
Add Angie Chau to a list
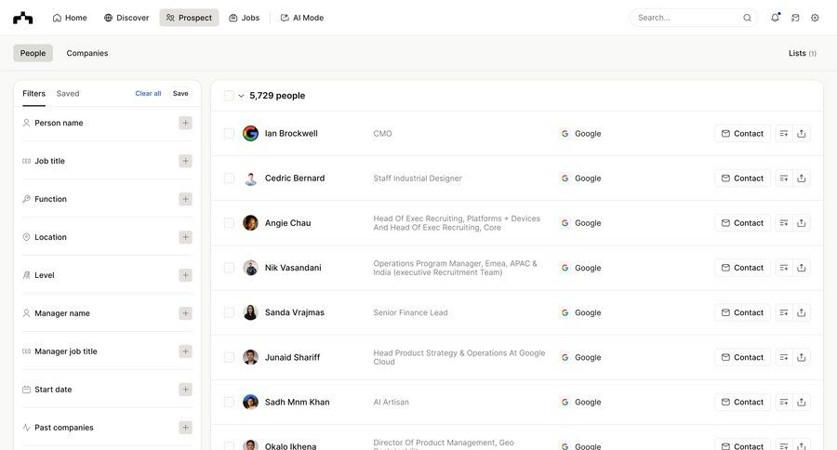tap(784, 223)
